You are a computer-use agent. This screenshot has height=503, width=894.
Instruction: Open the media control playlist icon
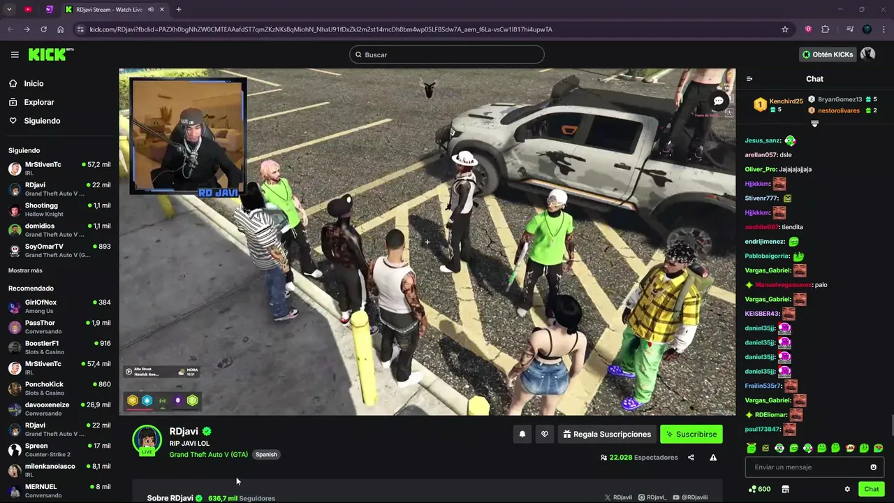(850, 29)
